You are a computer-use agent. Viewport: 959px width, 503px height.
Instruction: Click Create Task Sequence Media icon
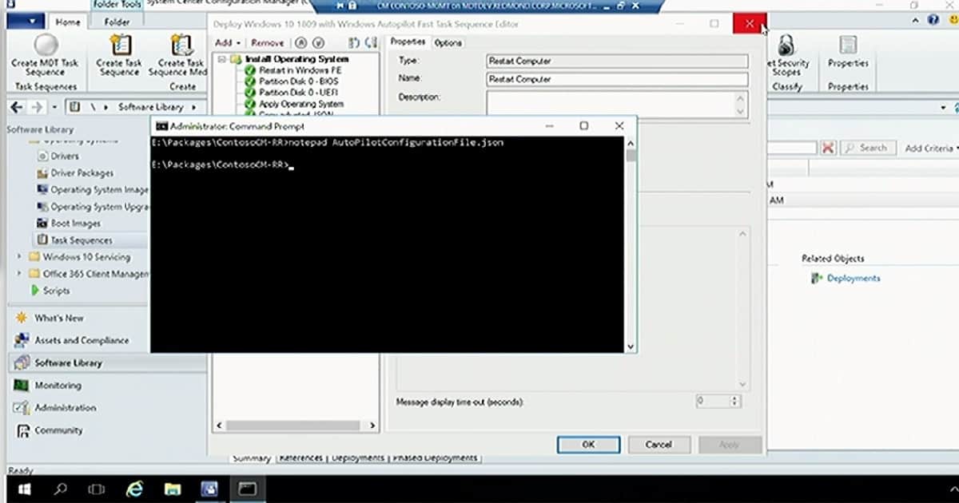182,45
